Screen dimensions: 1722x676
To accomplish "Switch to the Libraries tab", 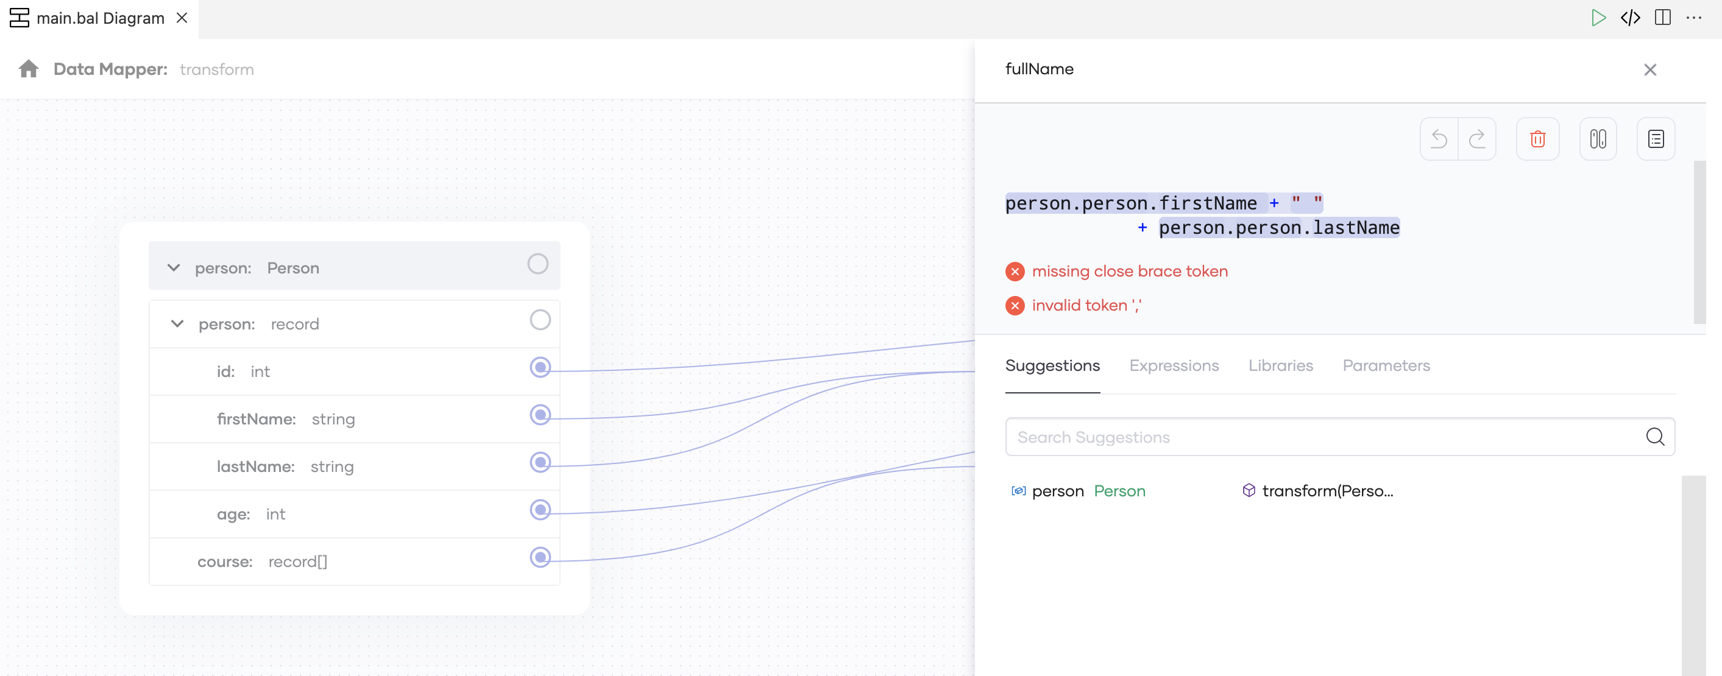I will [x=1280, y=365].
